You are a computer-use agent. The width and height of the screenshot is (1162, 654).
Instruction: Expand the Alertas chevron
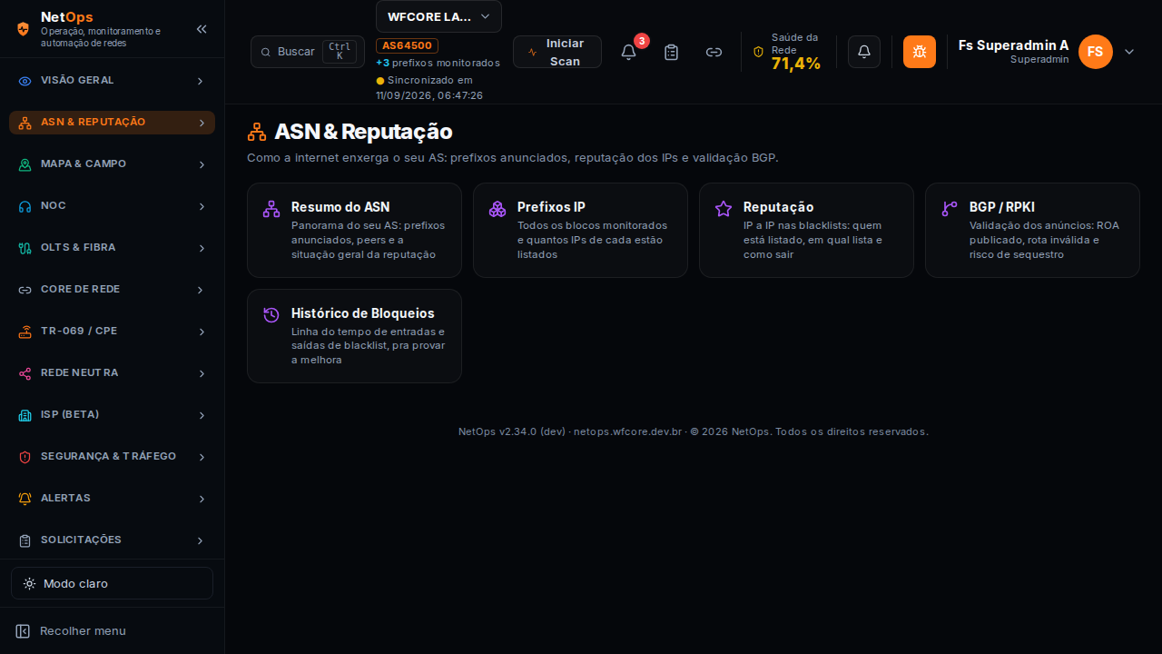201,499
